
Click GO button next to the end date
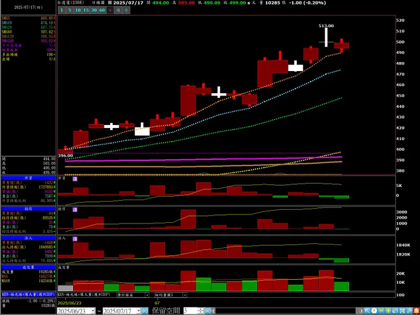(x=145, y=311)
